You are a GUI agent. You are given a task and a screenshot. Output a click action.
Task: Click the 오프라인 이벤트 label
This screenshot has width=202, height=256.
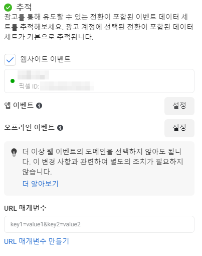pyautogui.click(x=30, y=128)
